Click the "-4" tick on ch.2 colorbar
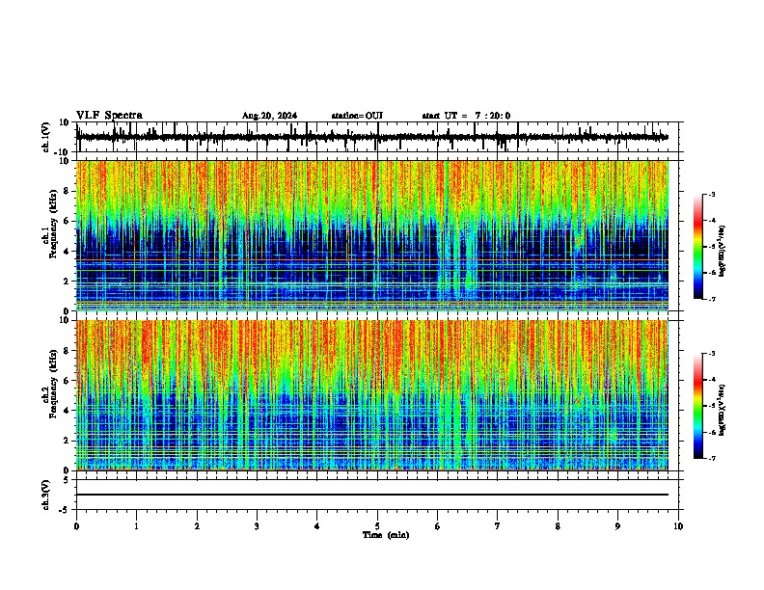 [x=712, y=380]
